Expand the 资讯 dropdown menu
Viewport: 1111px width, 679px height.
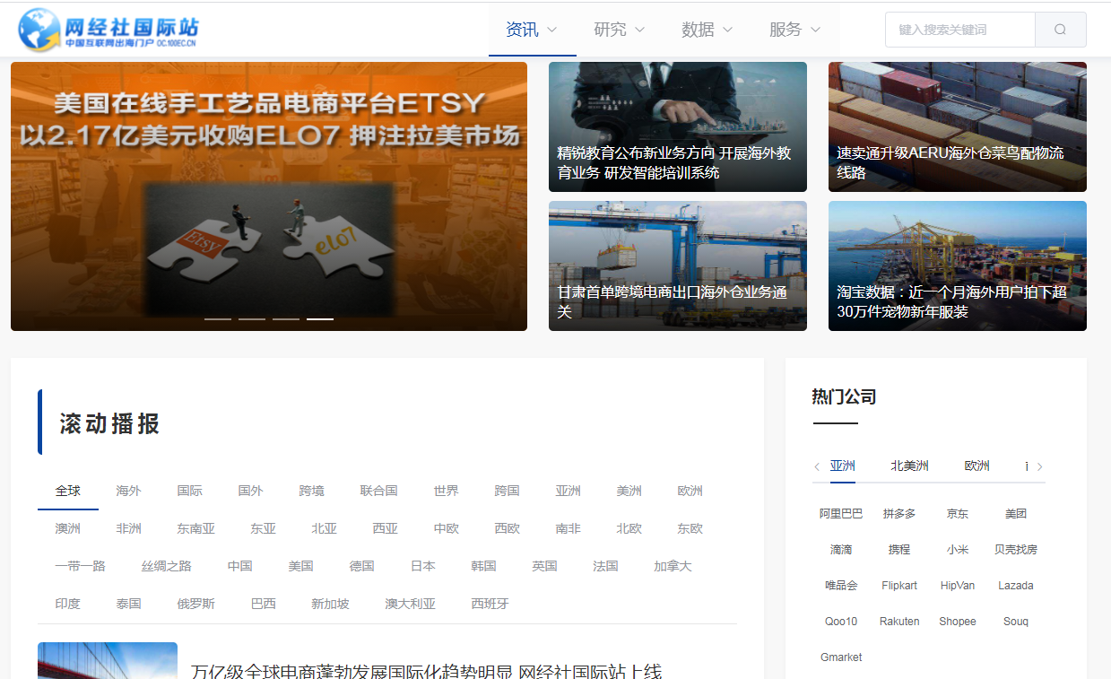[532, 30]
